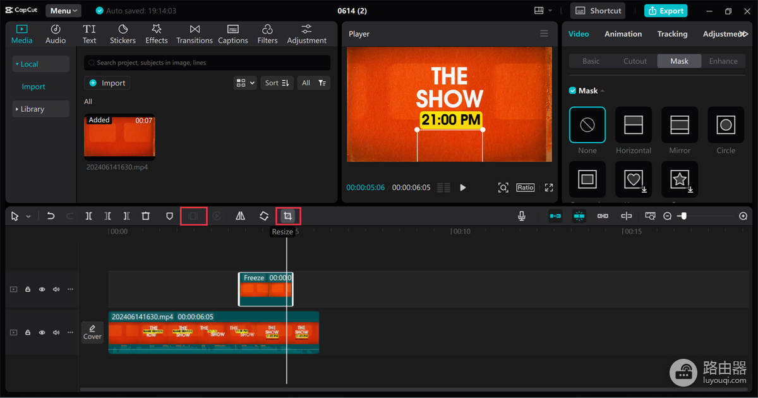The height and width of the screenshot is (398, 758).
Task: Click the search project input field
Action: pyautogui.click(x=207, y=63)
